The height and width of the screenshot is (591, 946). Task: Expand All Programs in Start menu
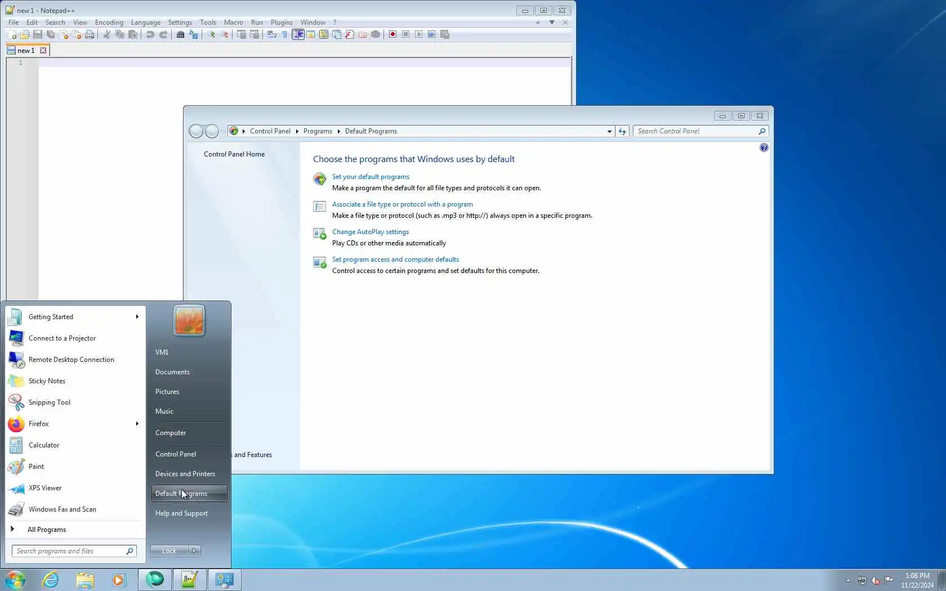tap(47, 530)
